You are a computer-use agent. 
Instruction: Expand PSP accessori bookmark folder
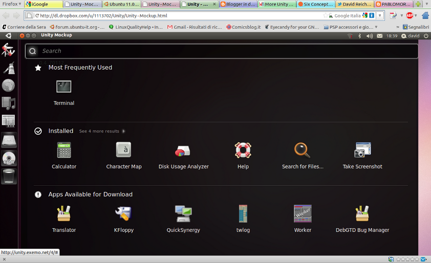pyautogui.click(x=351, y=27)
